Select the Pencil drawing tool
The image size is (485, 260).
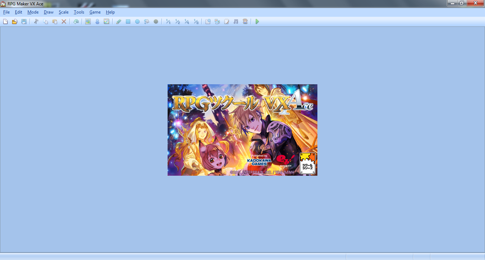pyautogui.click(x=119, y=21)
